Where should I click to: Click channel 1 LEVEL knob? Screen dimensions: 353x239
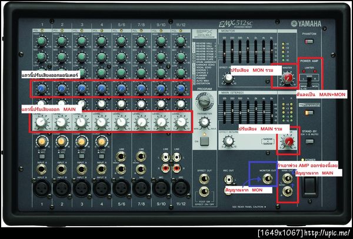[x=41, y=122]
